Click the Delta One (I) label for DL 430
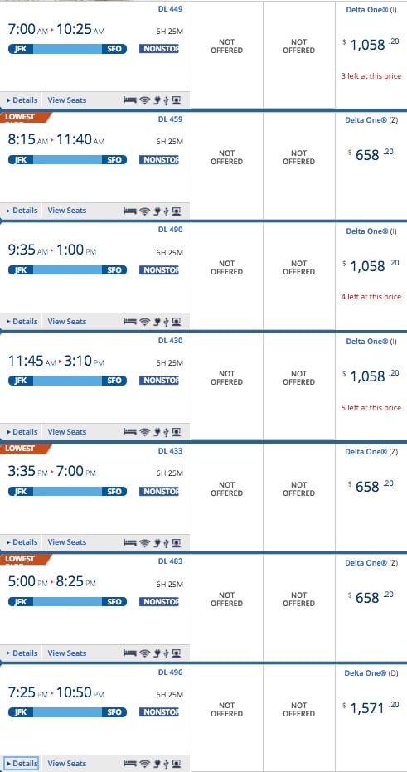Image resolution: width=407 pixels, height=772 pixels. point(371,341)
